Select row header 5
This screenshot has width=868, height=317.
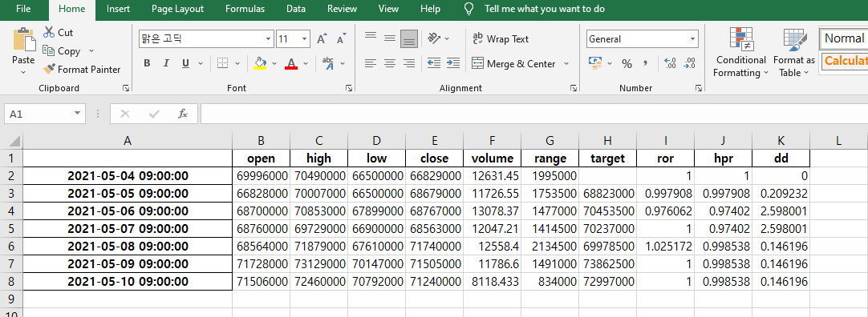point(11,229)
